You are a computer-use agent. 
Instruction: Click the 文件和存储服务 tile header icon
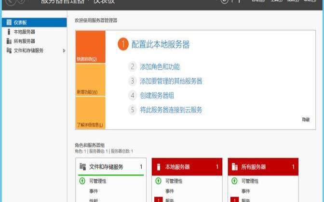(x=82, y=166)
